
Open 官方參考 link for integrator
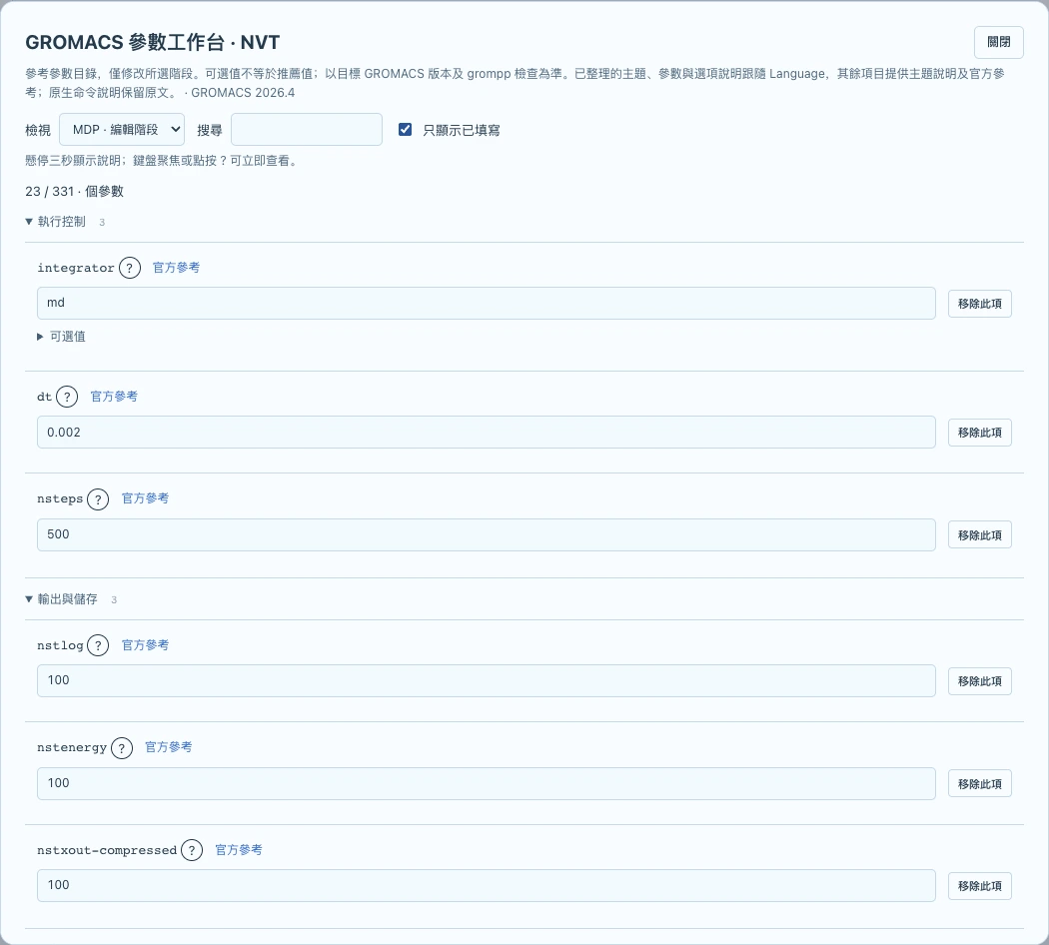click(176, 268)
